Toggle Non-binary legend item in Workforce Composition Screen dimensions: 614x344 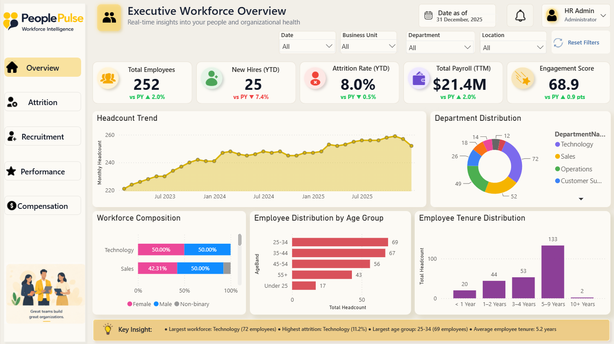[192, 304]
